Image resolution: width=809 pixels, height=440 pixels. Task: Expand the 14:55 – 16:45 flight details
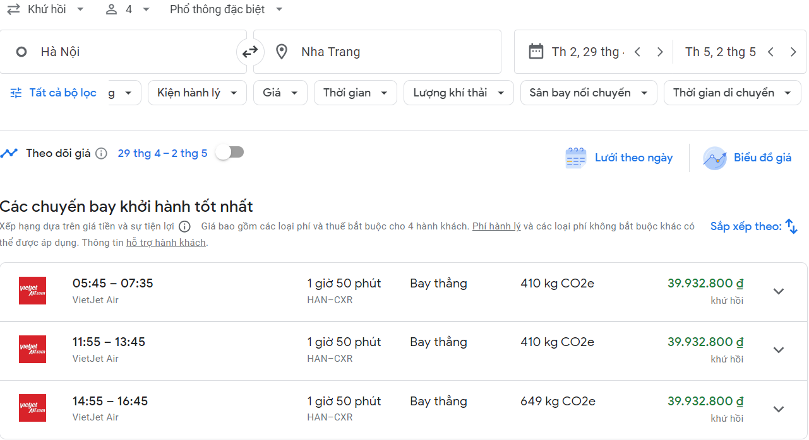779,409
